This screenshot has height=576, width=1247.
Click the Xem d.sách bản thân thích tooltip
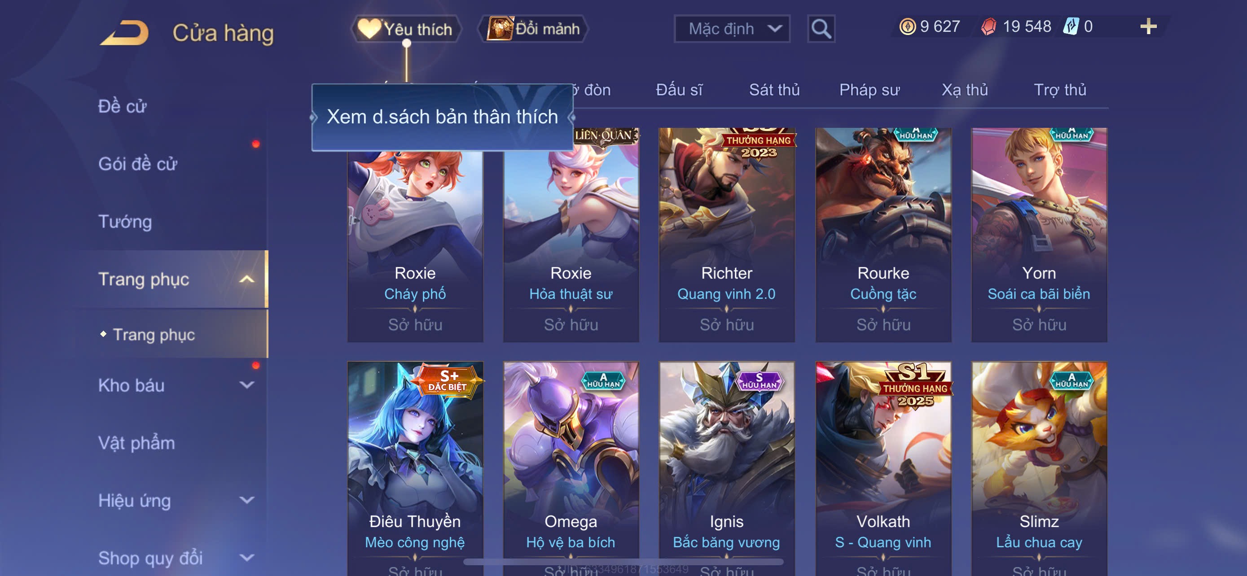pyautogui.click(x=442, y=117)
